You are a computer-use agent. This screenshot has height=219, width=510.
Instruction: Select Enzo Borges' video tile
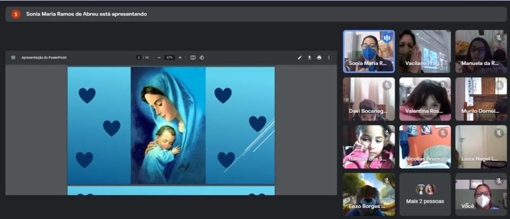368,194
